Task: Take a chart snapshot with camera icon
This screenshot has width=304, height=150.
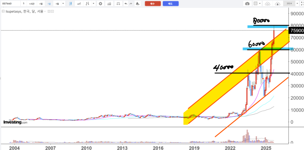Action: [248, 4]
